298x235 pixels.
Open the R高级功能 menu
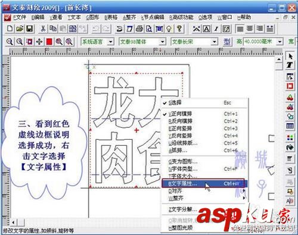[181, 17]
